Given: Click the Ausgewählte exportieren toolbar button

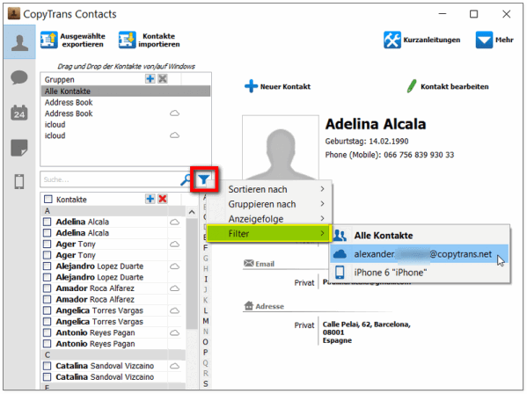Looking at the screenshot, I should coord(73,40).
